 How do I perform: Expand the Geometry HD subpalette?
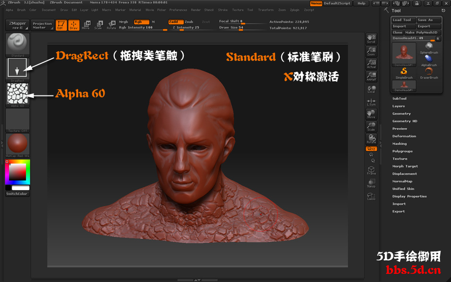coord(404,121)
